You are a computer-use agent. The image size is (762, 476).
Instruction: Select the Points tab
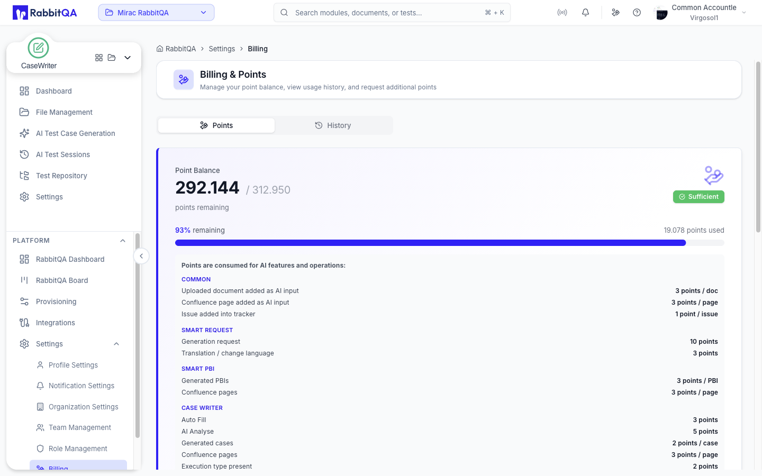click(216, 125)
